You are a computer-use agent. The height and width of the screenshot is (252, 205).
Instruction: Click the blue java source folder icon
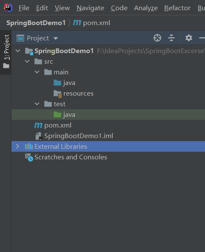[57, 83]
